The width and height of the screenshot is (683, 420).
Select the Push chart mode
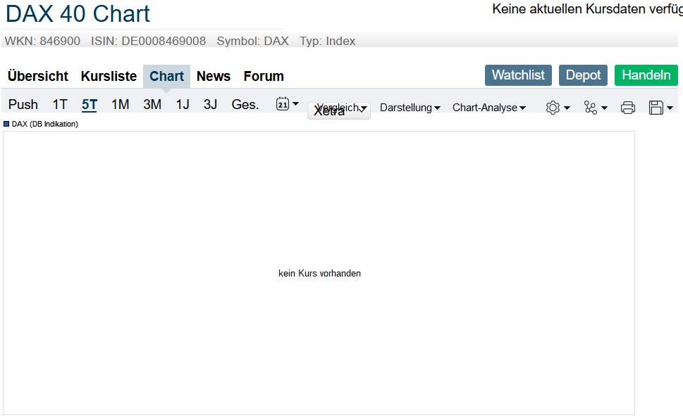pyautogui.click(x=23, y=104)
